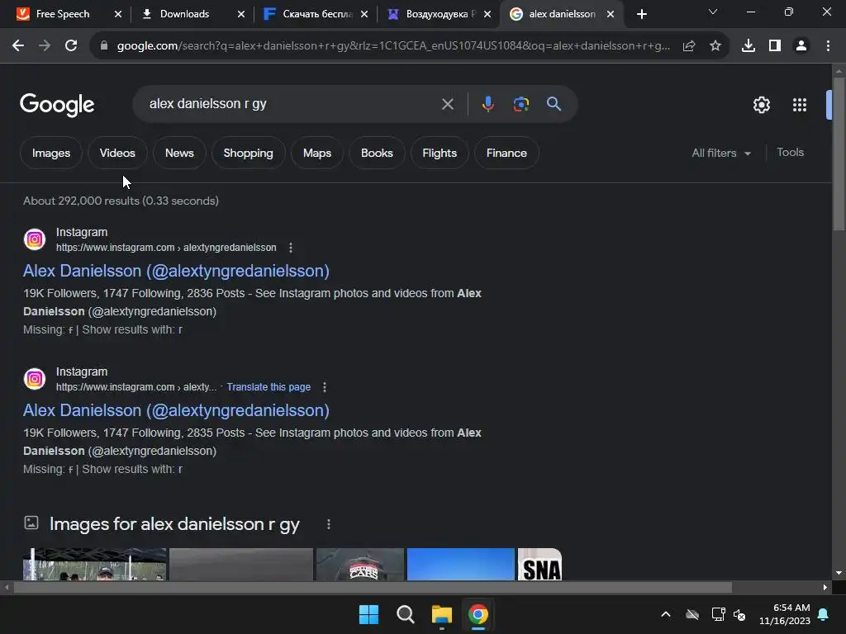Search by image with Google Lens icon
846x634 pixels.
coord(521,104)
